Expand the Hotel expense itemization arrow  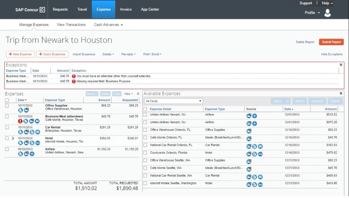[13, 138]
